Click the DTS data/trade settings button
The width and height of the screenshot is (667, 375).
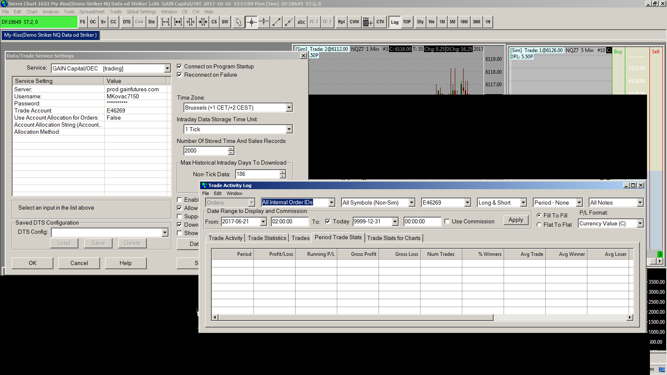coord(127,22)
